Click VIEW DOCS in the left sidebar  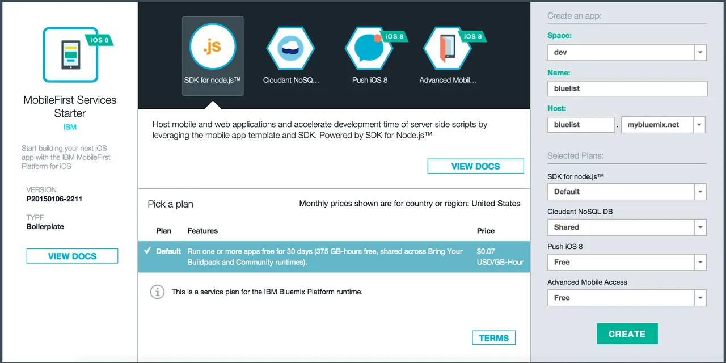72,256
